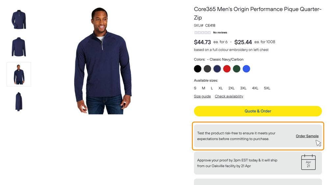
Task: Click the Quote & Order button
Action: pos(258,111)
